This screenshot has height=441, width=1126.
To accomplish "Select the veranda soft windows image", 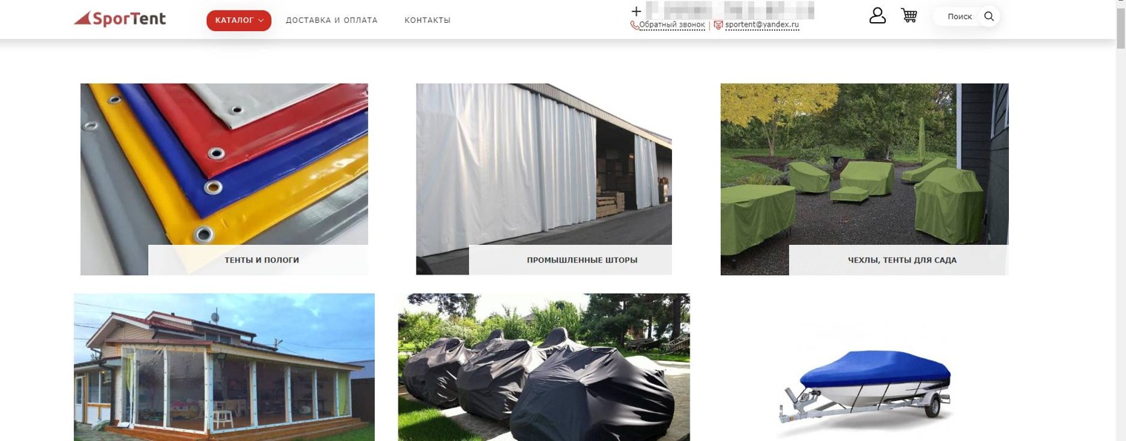I will (224, 367).
